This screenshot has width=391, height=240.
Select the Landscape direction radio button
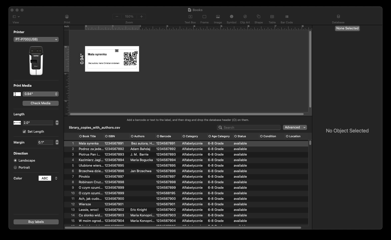(x=15, y=160)
